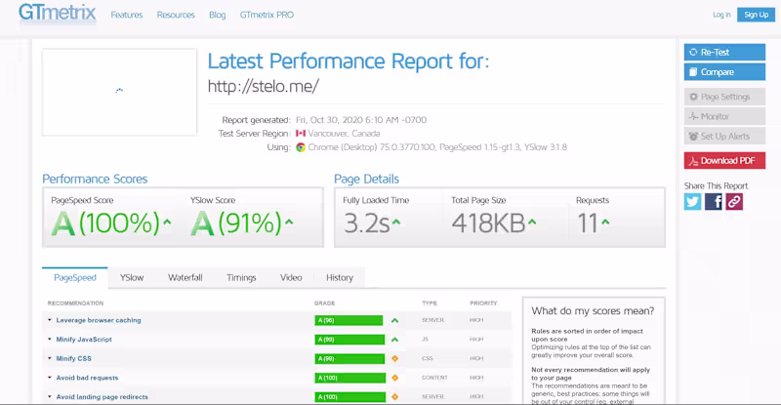Click green up arrow for Minify JavaScript
The image size is (781, 405).
point(395,340)
